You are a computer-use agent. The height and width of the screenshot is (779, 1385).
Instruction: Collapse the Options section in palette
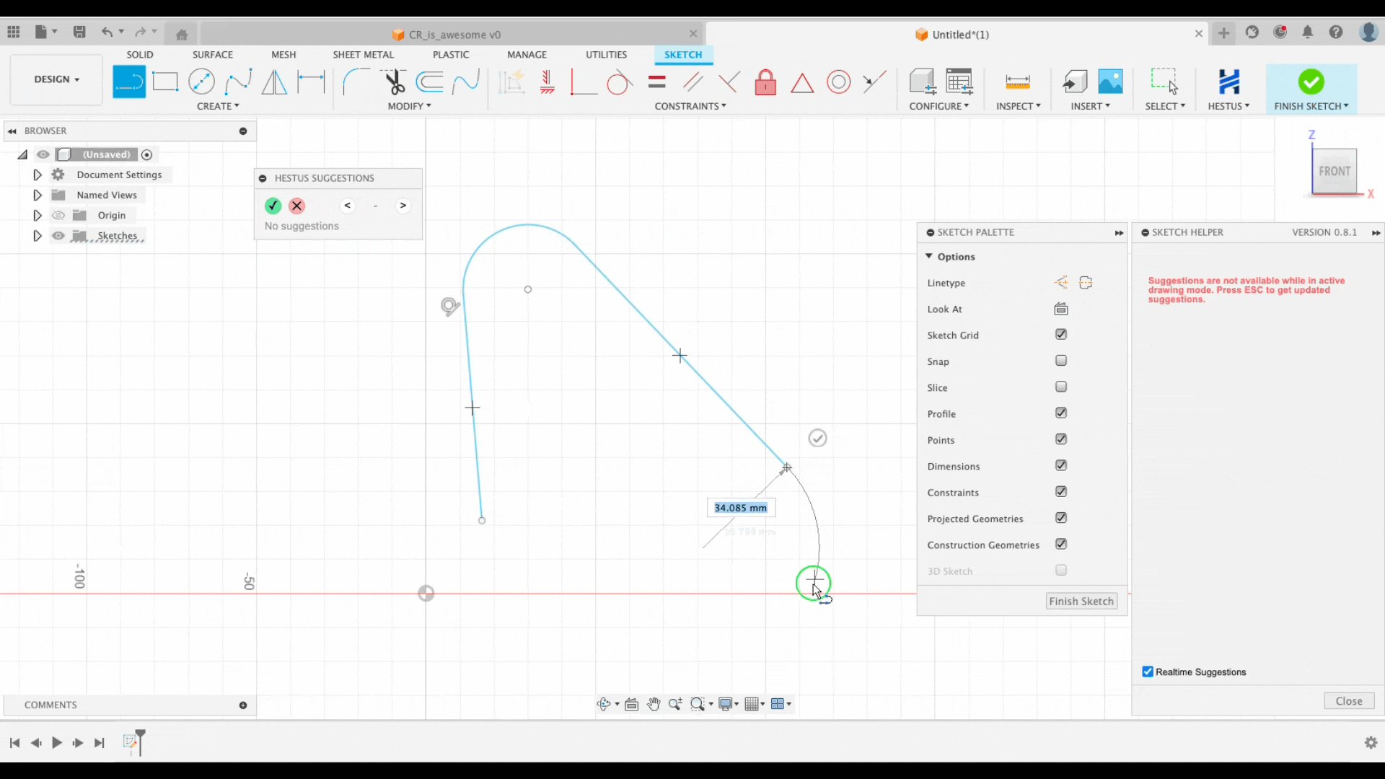[929, 256]
